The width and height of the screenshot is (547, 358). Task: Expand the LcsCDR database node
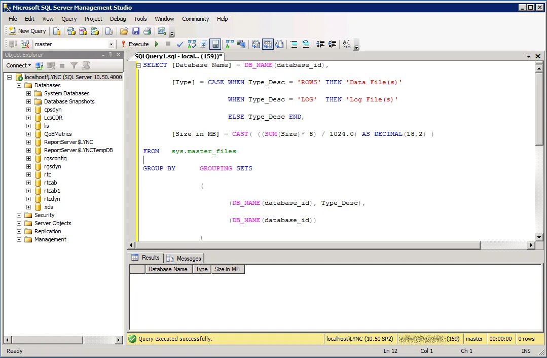point(28,118)
